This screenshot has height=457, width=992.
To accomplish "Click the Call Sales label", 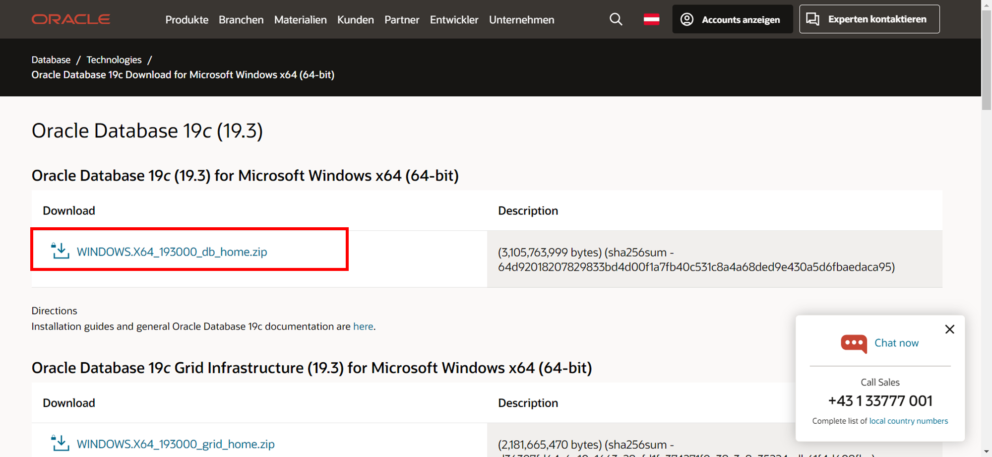I will [880, 382].
